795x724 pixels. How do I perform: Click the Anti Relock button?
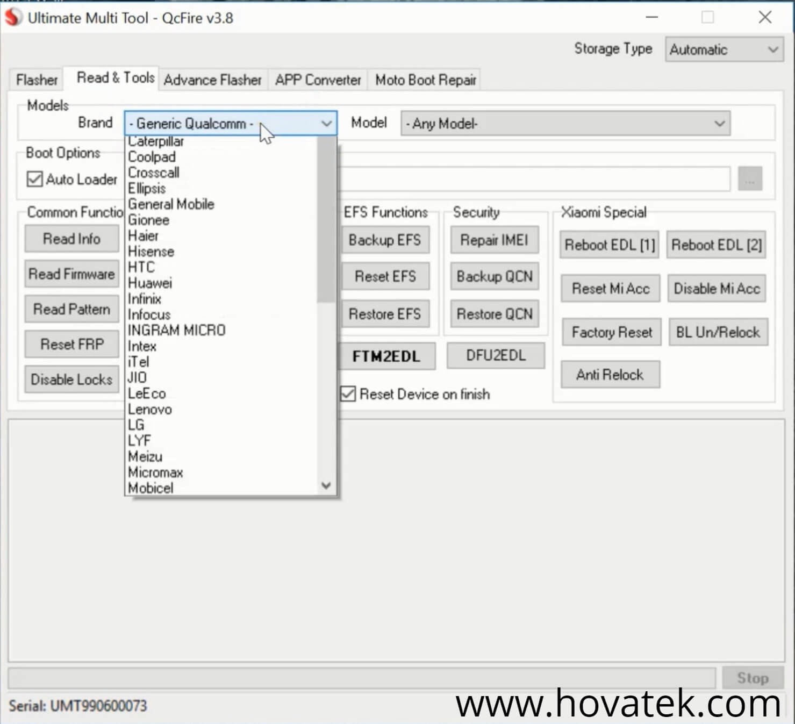(x=610, y=375)
